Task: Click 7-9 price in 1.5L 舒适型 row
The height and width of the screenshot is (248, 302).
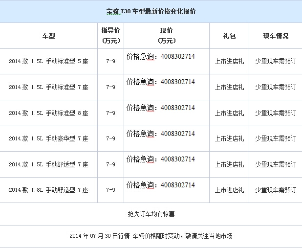Action: tap(111, 164)
